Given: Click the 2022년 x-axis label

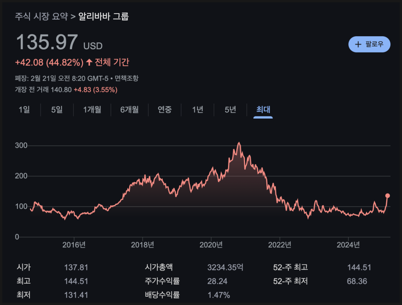Looking at the screenshot, I should pos(280,245).
